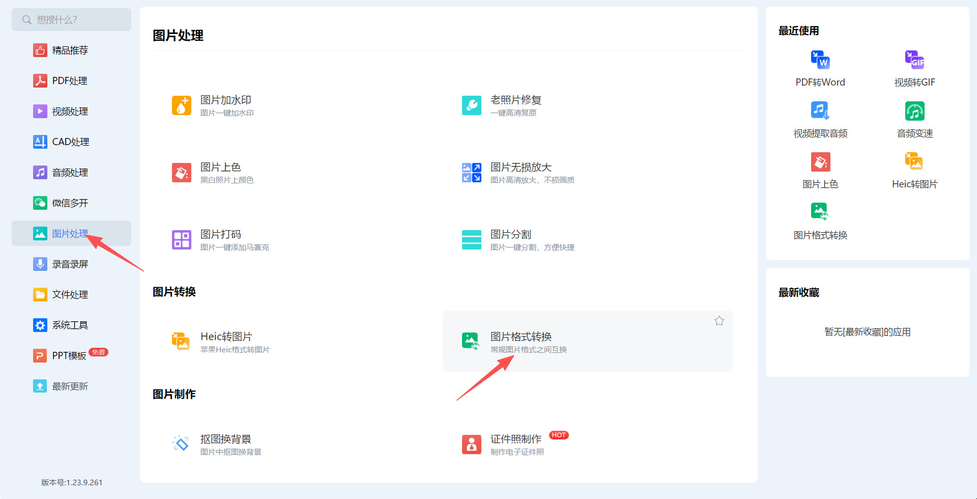This screenshot has width=977, height=499.
Task: Launch the 抠图换背景 cutout icon
Action: [181, 444]
